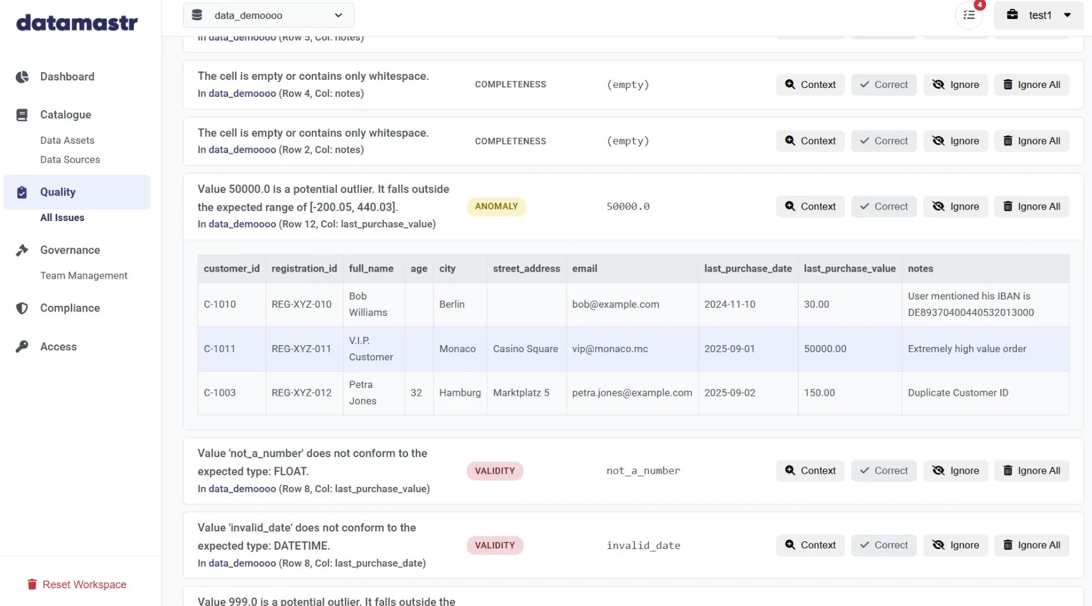Collapse Context of the 50000.0 outlier issue
This screenshot has width=1092, height=606.
(810, 206)
